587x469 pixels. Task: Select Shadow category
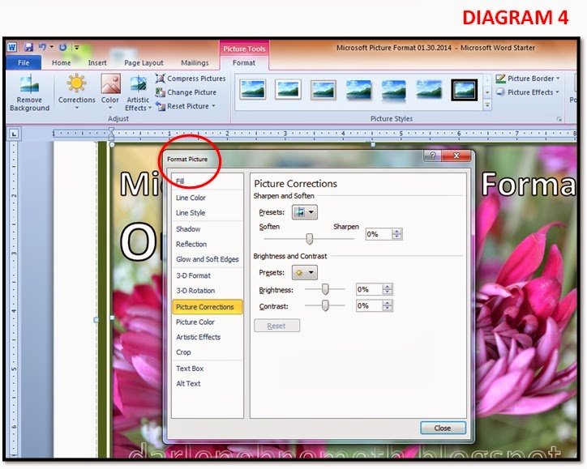207,229
